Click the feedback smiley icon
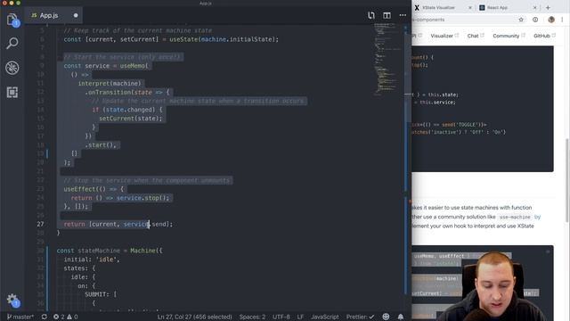 pos(386,317)
